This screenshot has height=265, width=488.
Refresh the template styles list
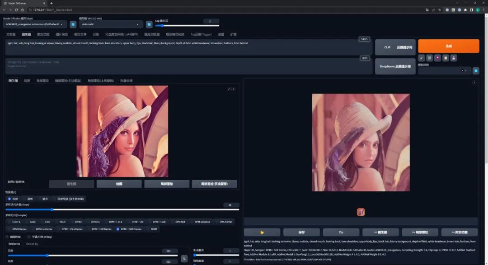point(475,71)
